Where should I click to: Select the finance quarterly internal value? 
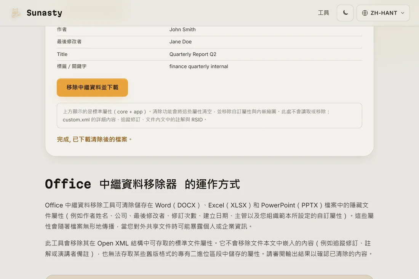pyautogui.click(x=198, y=66)
